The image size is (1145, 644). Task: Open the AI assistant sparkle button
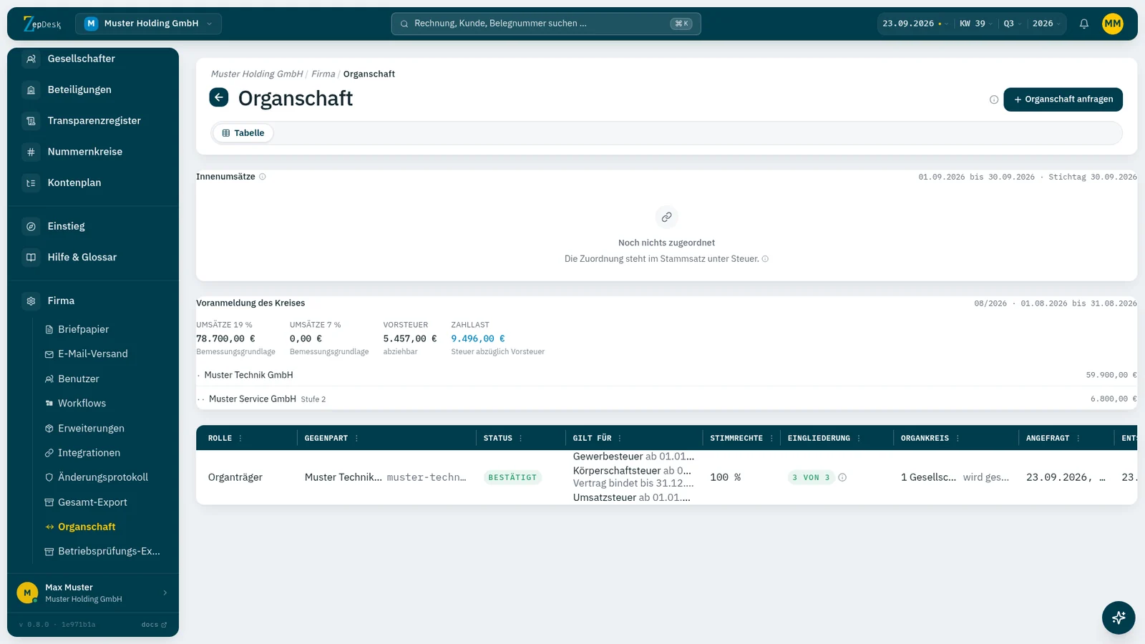pos(1119,618)
